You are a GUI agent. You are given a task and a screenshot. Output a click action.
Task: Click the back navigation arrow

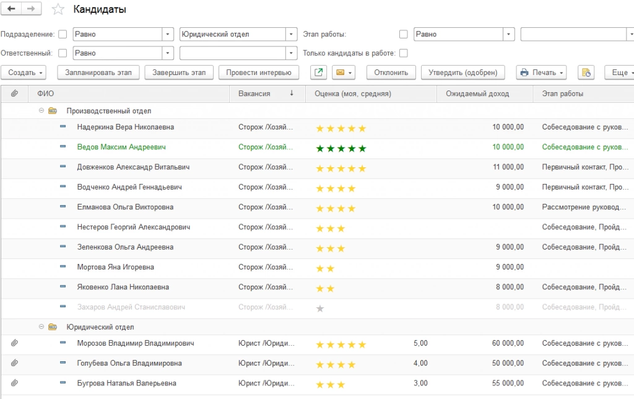pos(12,9)
